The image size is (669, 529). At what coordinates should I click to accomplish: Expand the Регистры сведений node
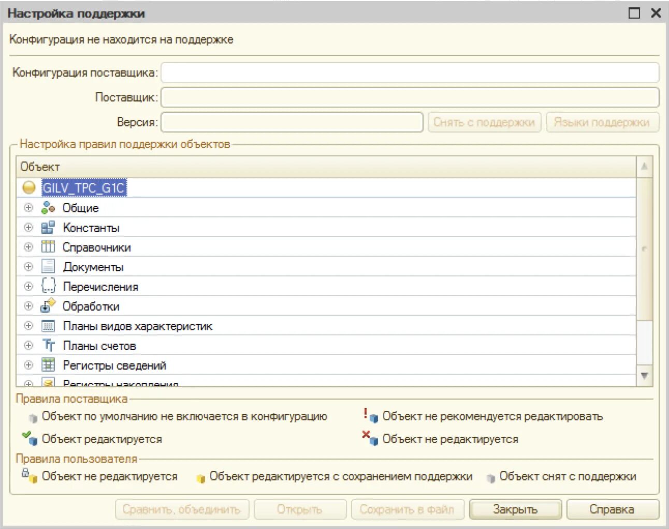(28, 365)
